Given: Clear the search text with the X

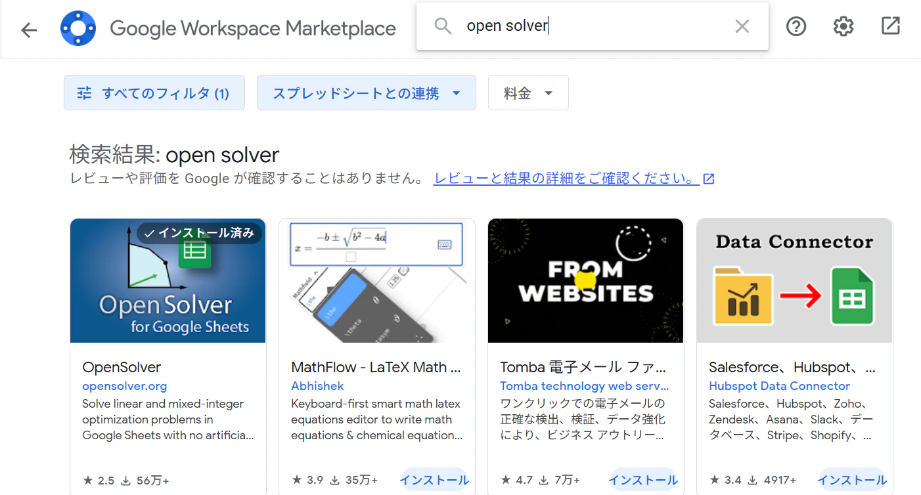Looking at the screenshot, I should point(742,26).
